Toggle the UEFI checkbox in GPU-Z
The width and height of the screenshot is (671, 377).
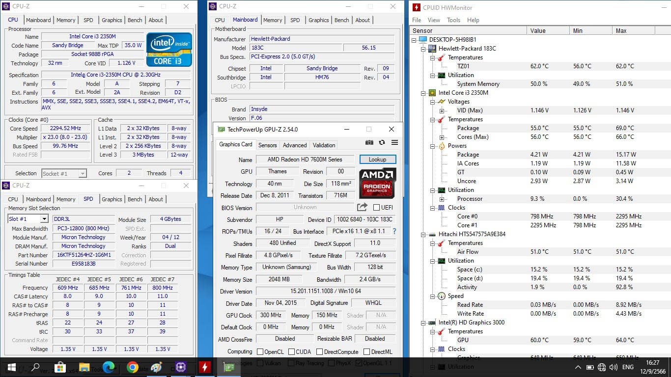[376, 207]
